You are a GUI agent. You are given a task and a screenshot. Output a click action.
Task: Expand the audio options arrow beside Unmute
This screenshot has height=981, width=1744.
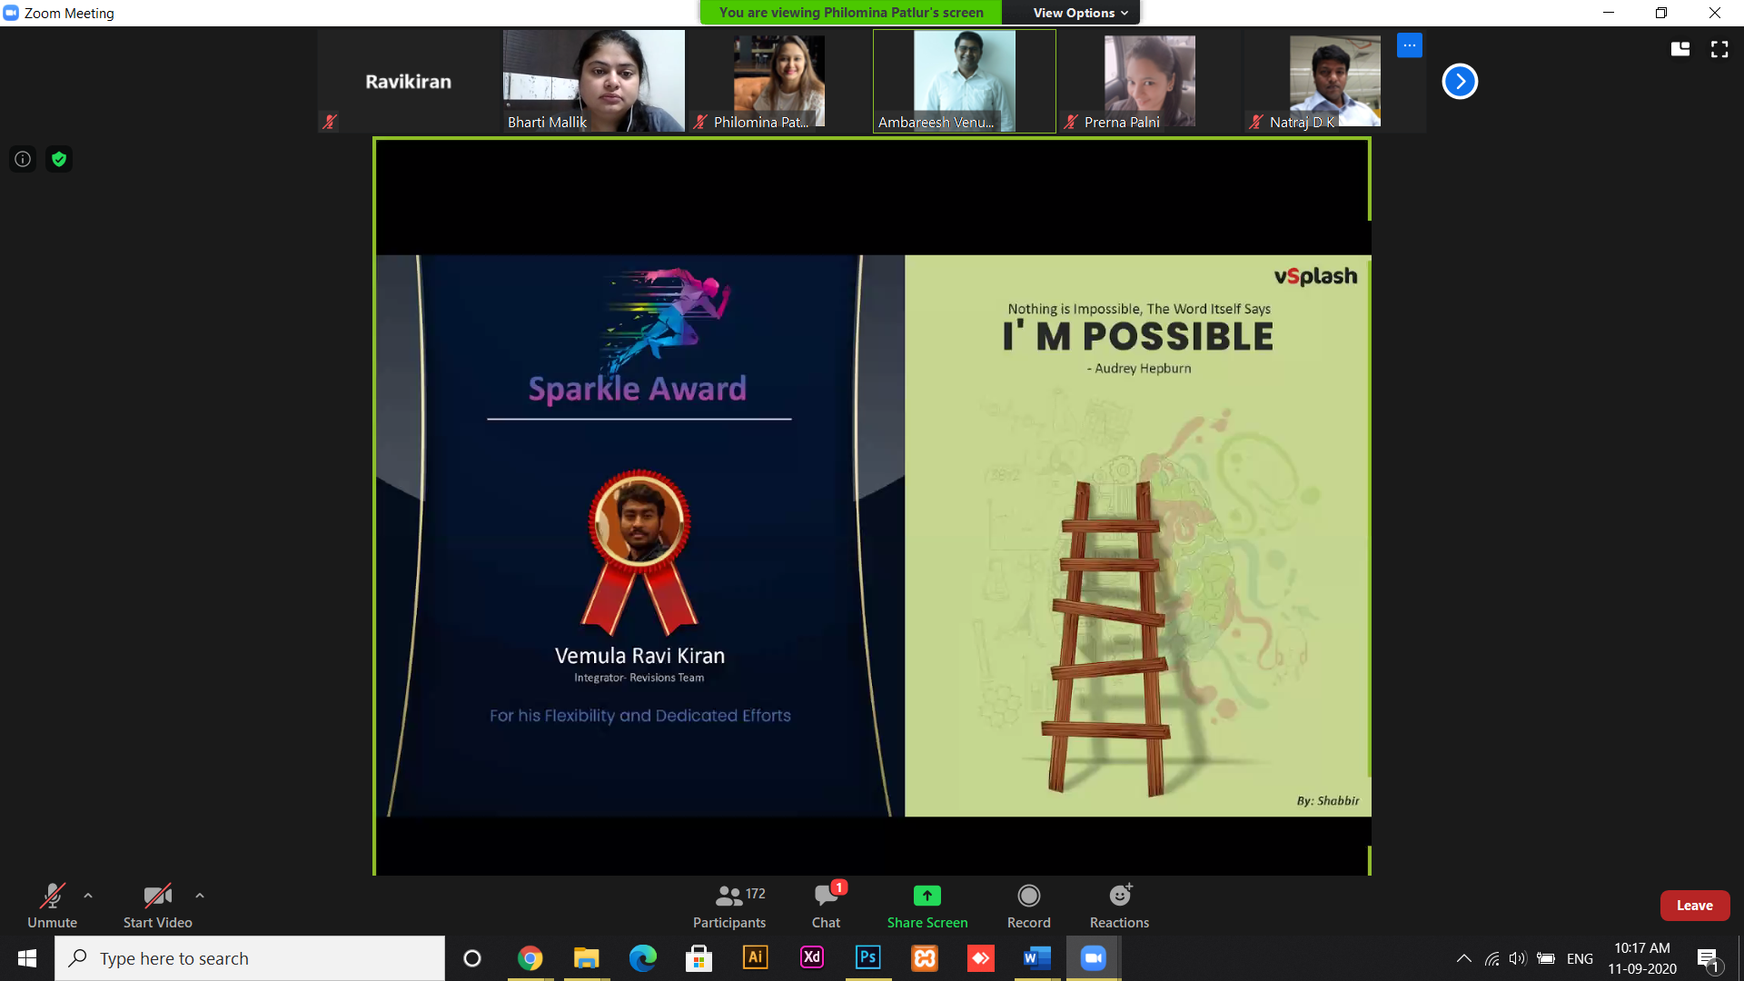click(88, 896)
